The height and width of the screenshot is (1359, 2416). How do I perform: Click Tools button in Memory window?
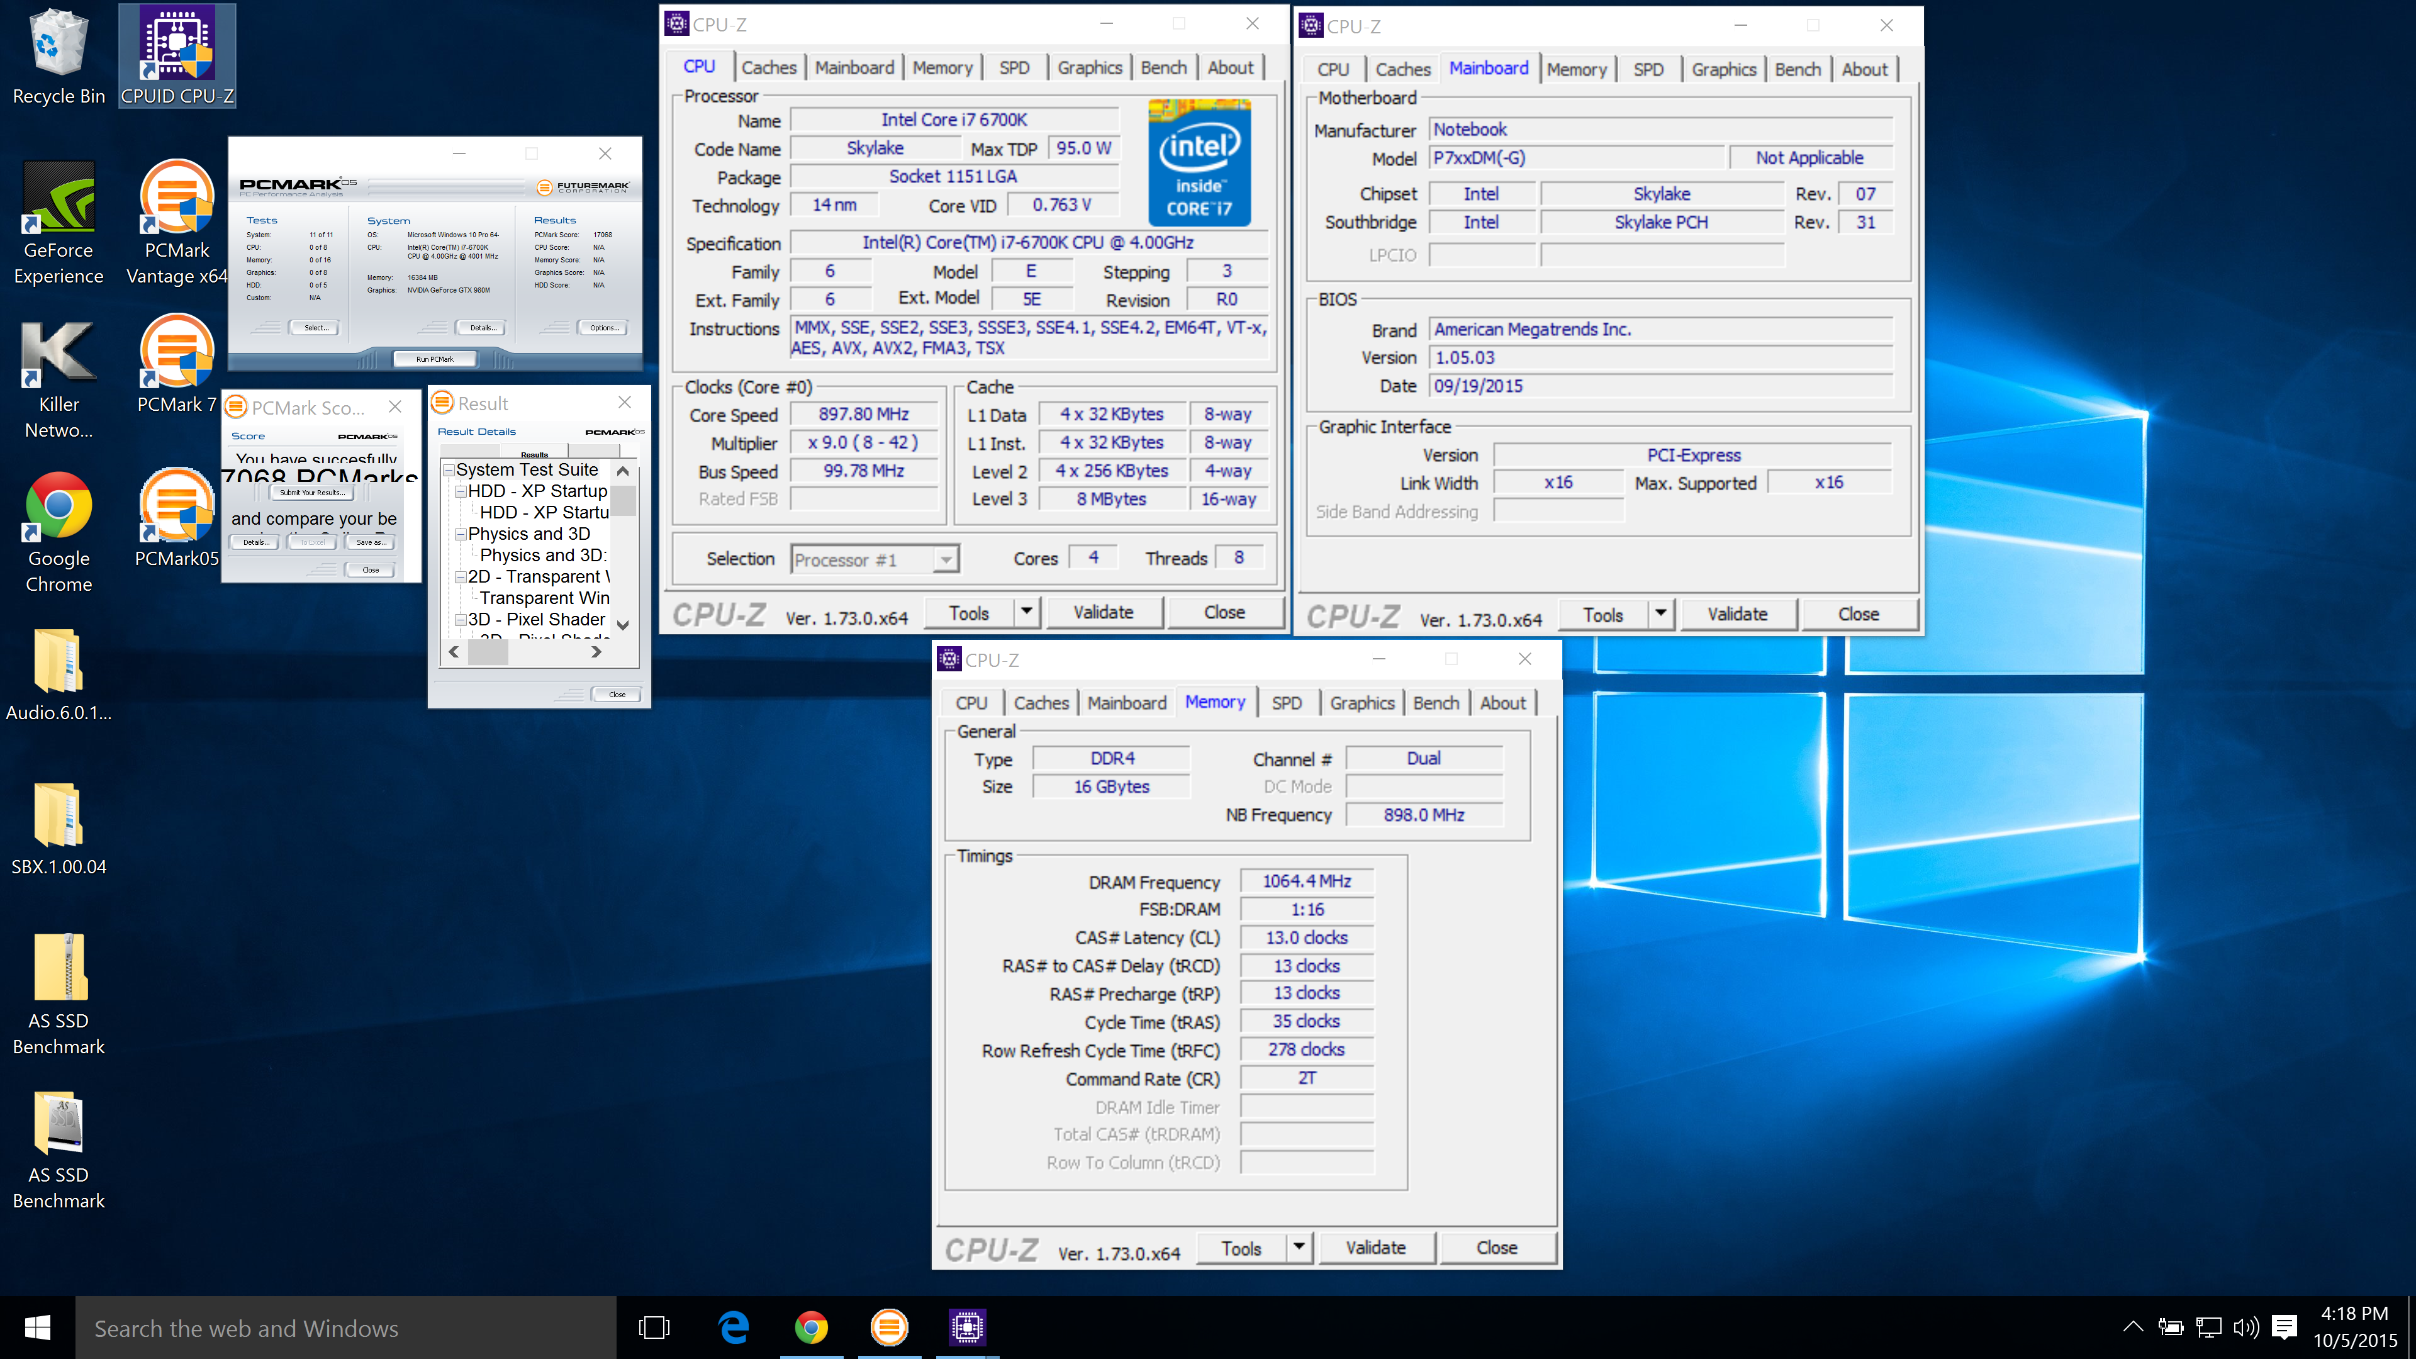[1242, 1248]
